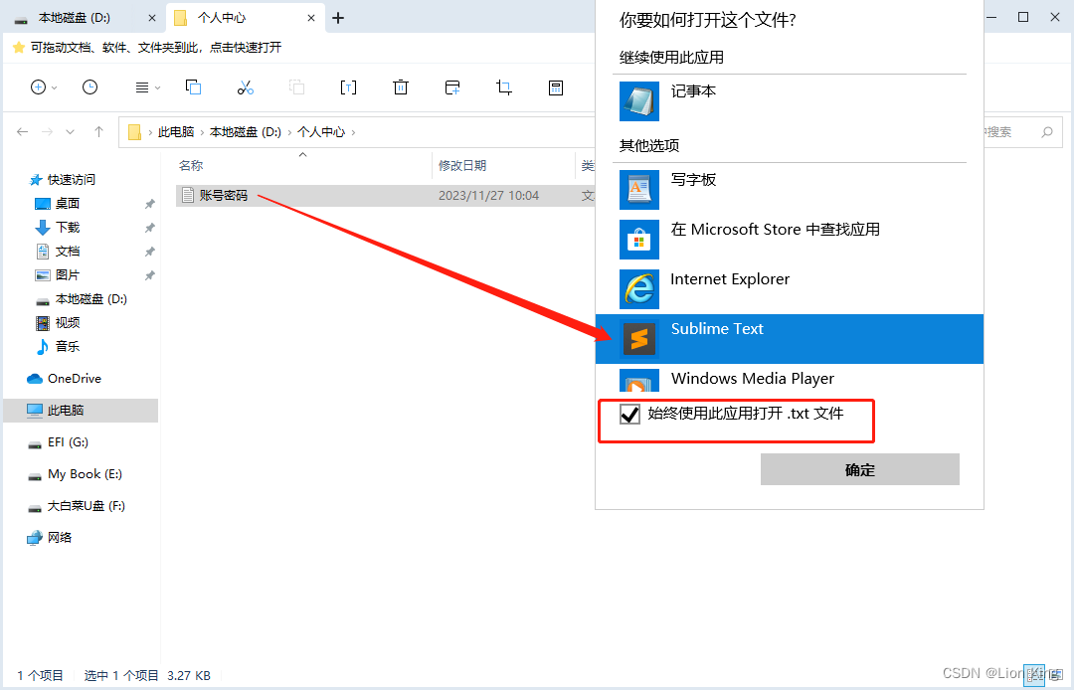Click the cut scissors icon
Screen dimensions: 1074x690
tap(246, 87)
